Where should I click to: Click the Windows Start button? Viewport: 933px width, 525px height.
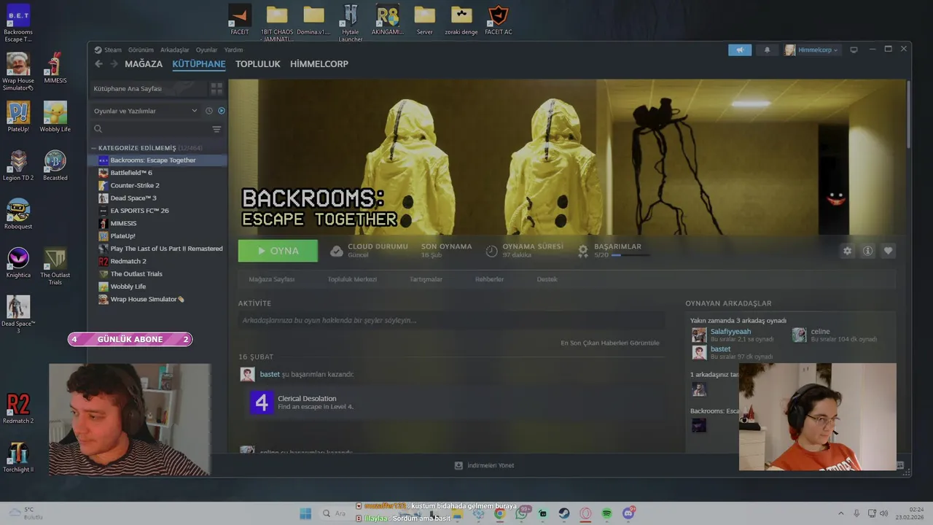point(305,513)
